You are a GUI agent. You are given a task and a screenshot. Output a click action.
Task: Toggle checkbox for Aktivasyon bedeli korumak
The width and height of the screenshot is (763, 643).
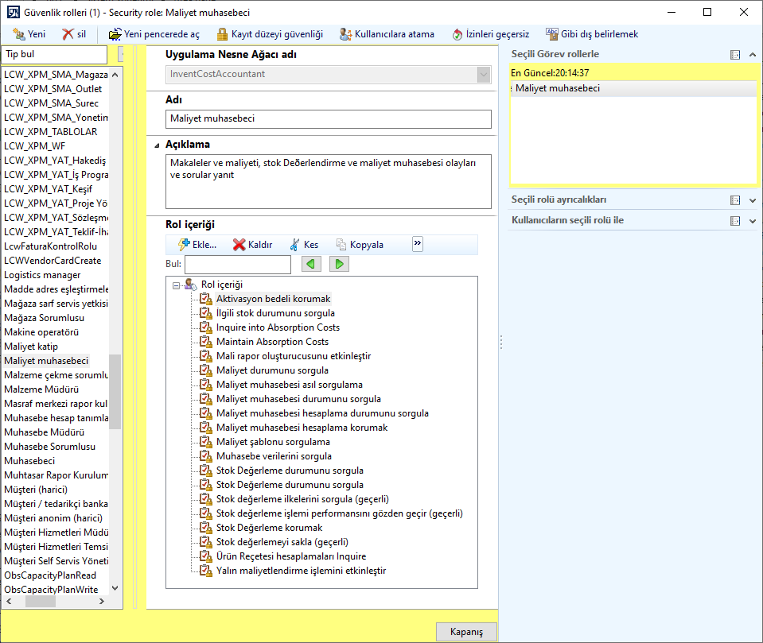click(205, 299)
